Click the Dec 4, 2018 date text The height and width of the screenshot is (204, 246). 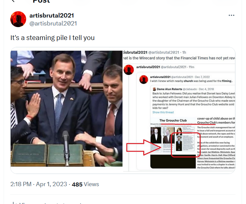[206, 89]
